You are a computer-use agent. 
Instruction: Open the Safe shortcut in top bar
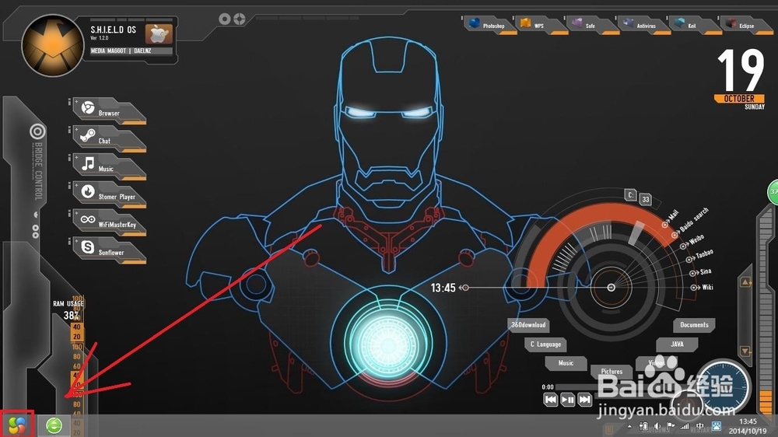(x=592, y=25)
